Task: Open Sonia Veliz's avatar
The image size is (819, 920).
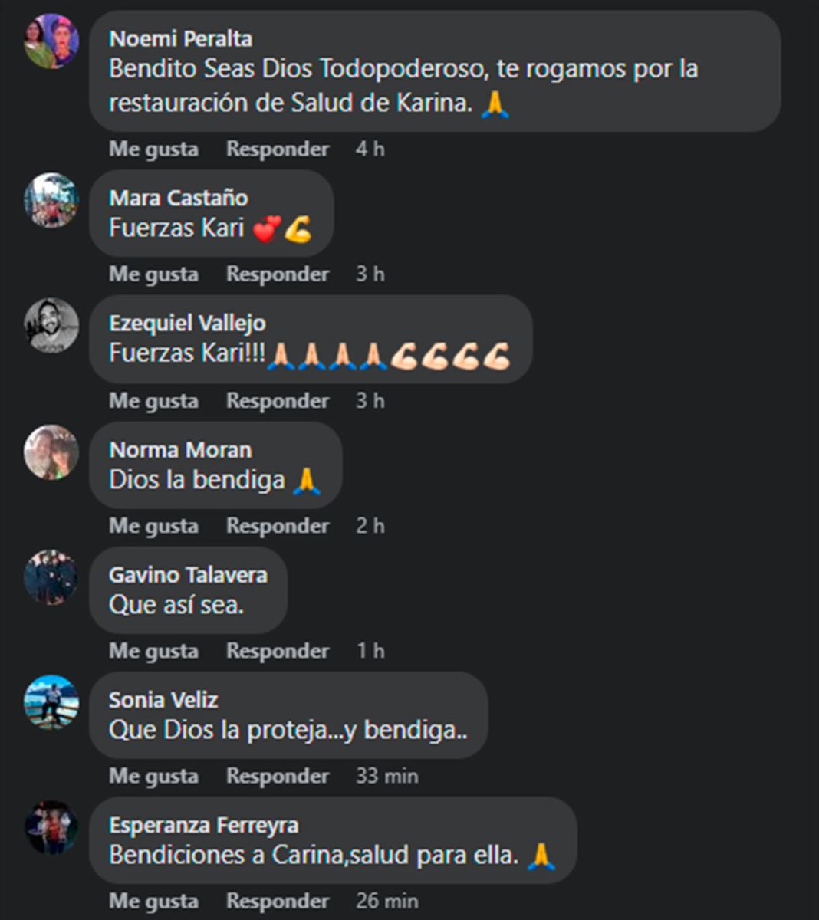Action: coord(51,702)
